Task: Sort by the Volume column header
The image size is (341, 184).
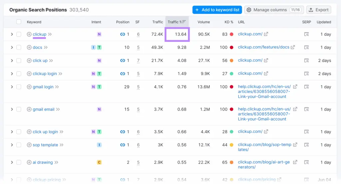Action: click(x=203, y=22)
